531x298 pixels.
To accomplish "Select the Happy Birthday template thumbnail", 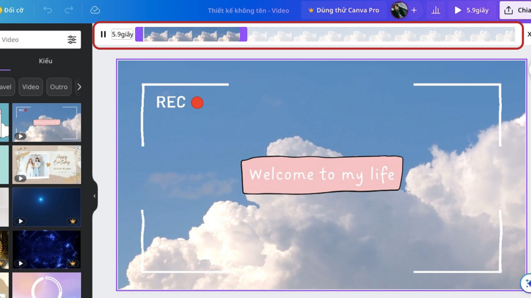I will click(47, 165).
